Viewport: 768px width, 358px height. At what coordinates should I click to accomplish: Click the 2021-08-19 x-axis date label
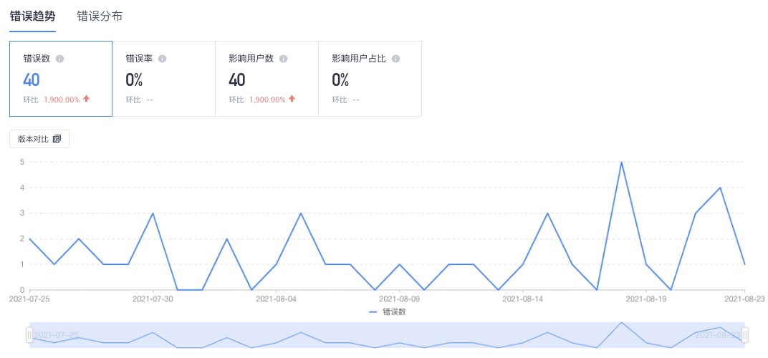pyautogui.click(x=646, y=298)
